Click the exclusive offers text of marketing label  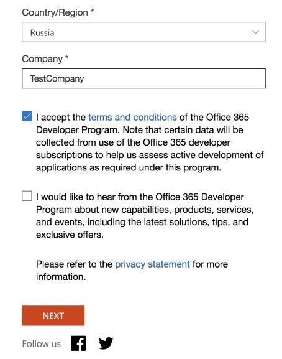(70, 235)
